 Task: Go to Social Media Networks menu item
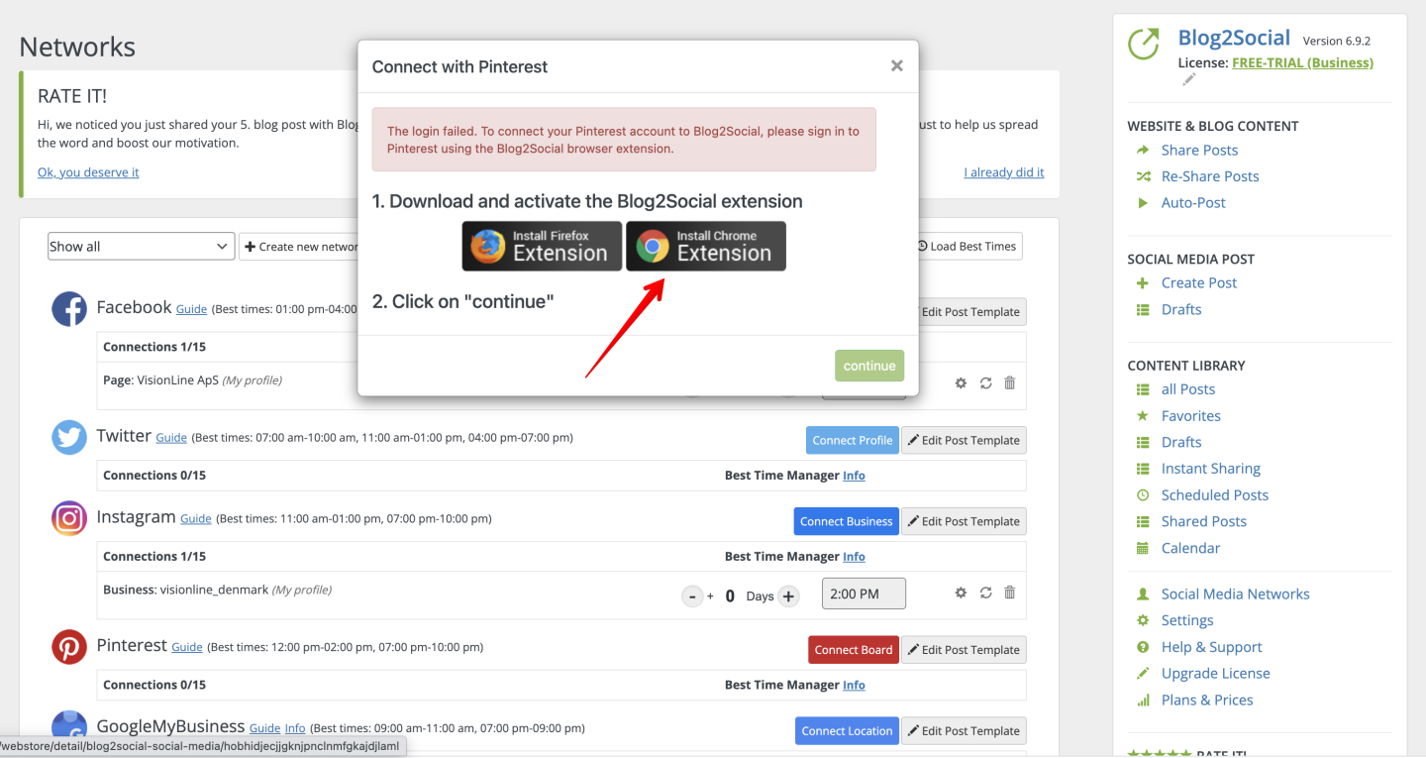1235,595
